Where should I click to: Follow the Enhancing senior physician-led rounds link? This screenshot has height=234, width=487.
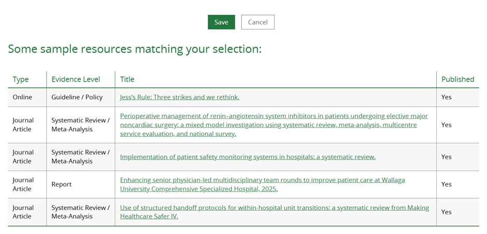tap(262, 184)
